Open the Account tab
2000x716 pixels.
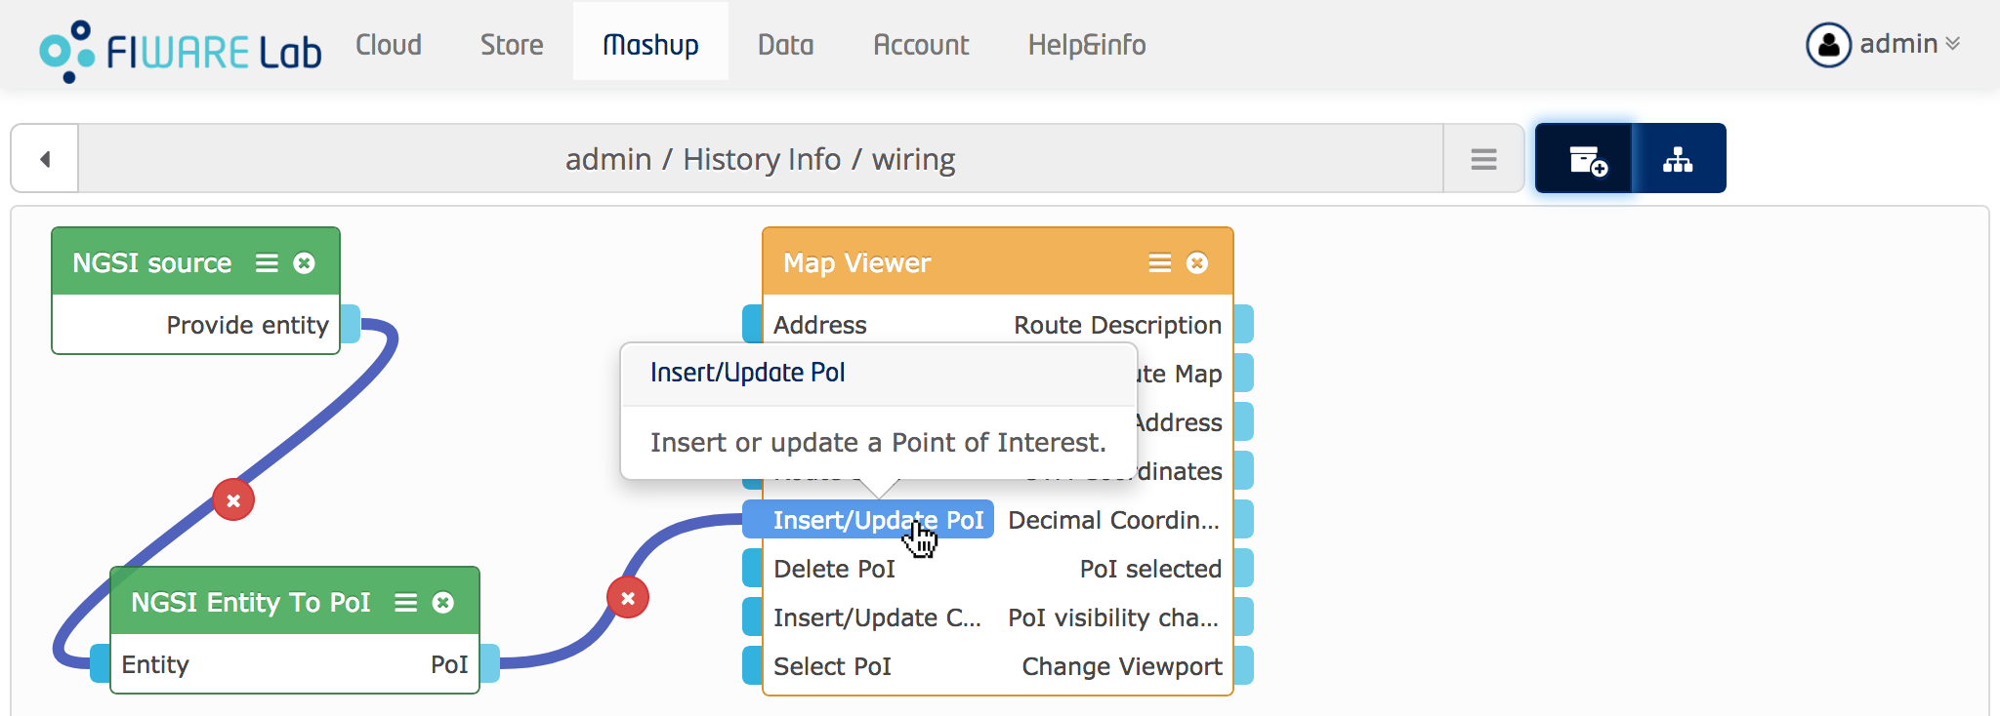click(x=921, y=45)
